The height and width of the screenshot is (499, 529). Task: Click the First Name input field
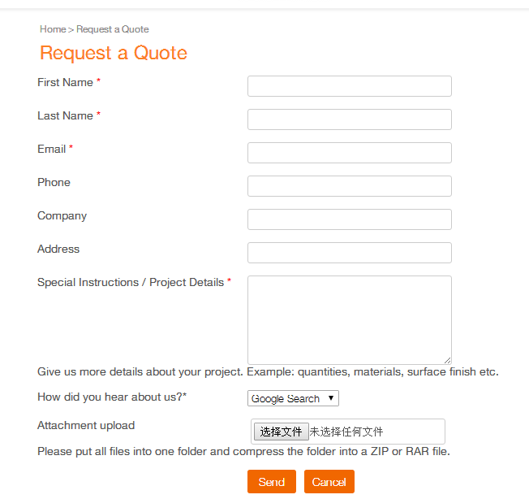click(x=350, y=86)
